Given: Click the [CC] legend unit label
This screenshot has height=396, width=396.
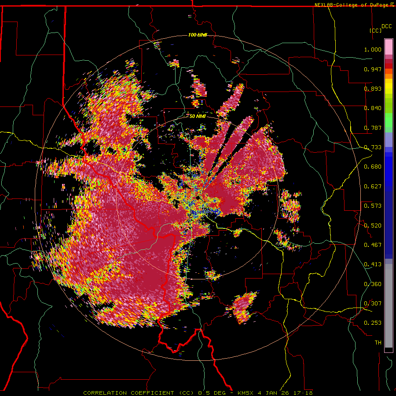Looking at the screenshot, I should pos(376,30).
